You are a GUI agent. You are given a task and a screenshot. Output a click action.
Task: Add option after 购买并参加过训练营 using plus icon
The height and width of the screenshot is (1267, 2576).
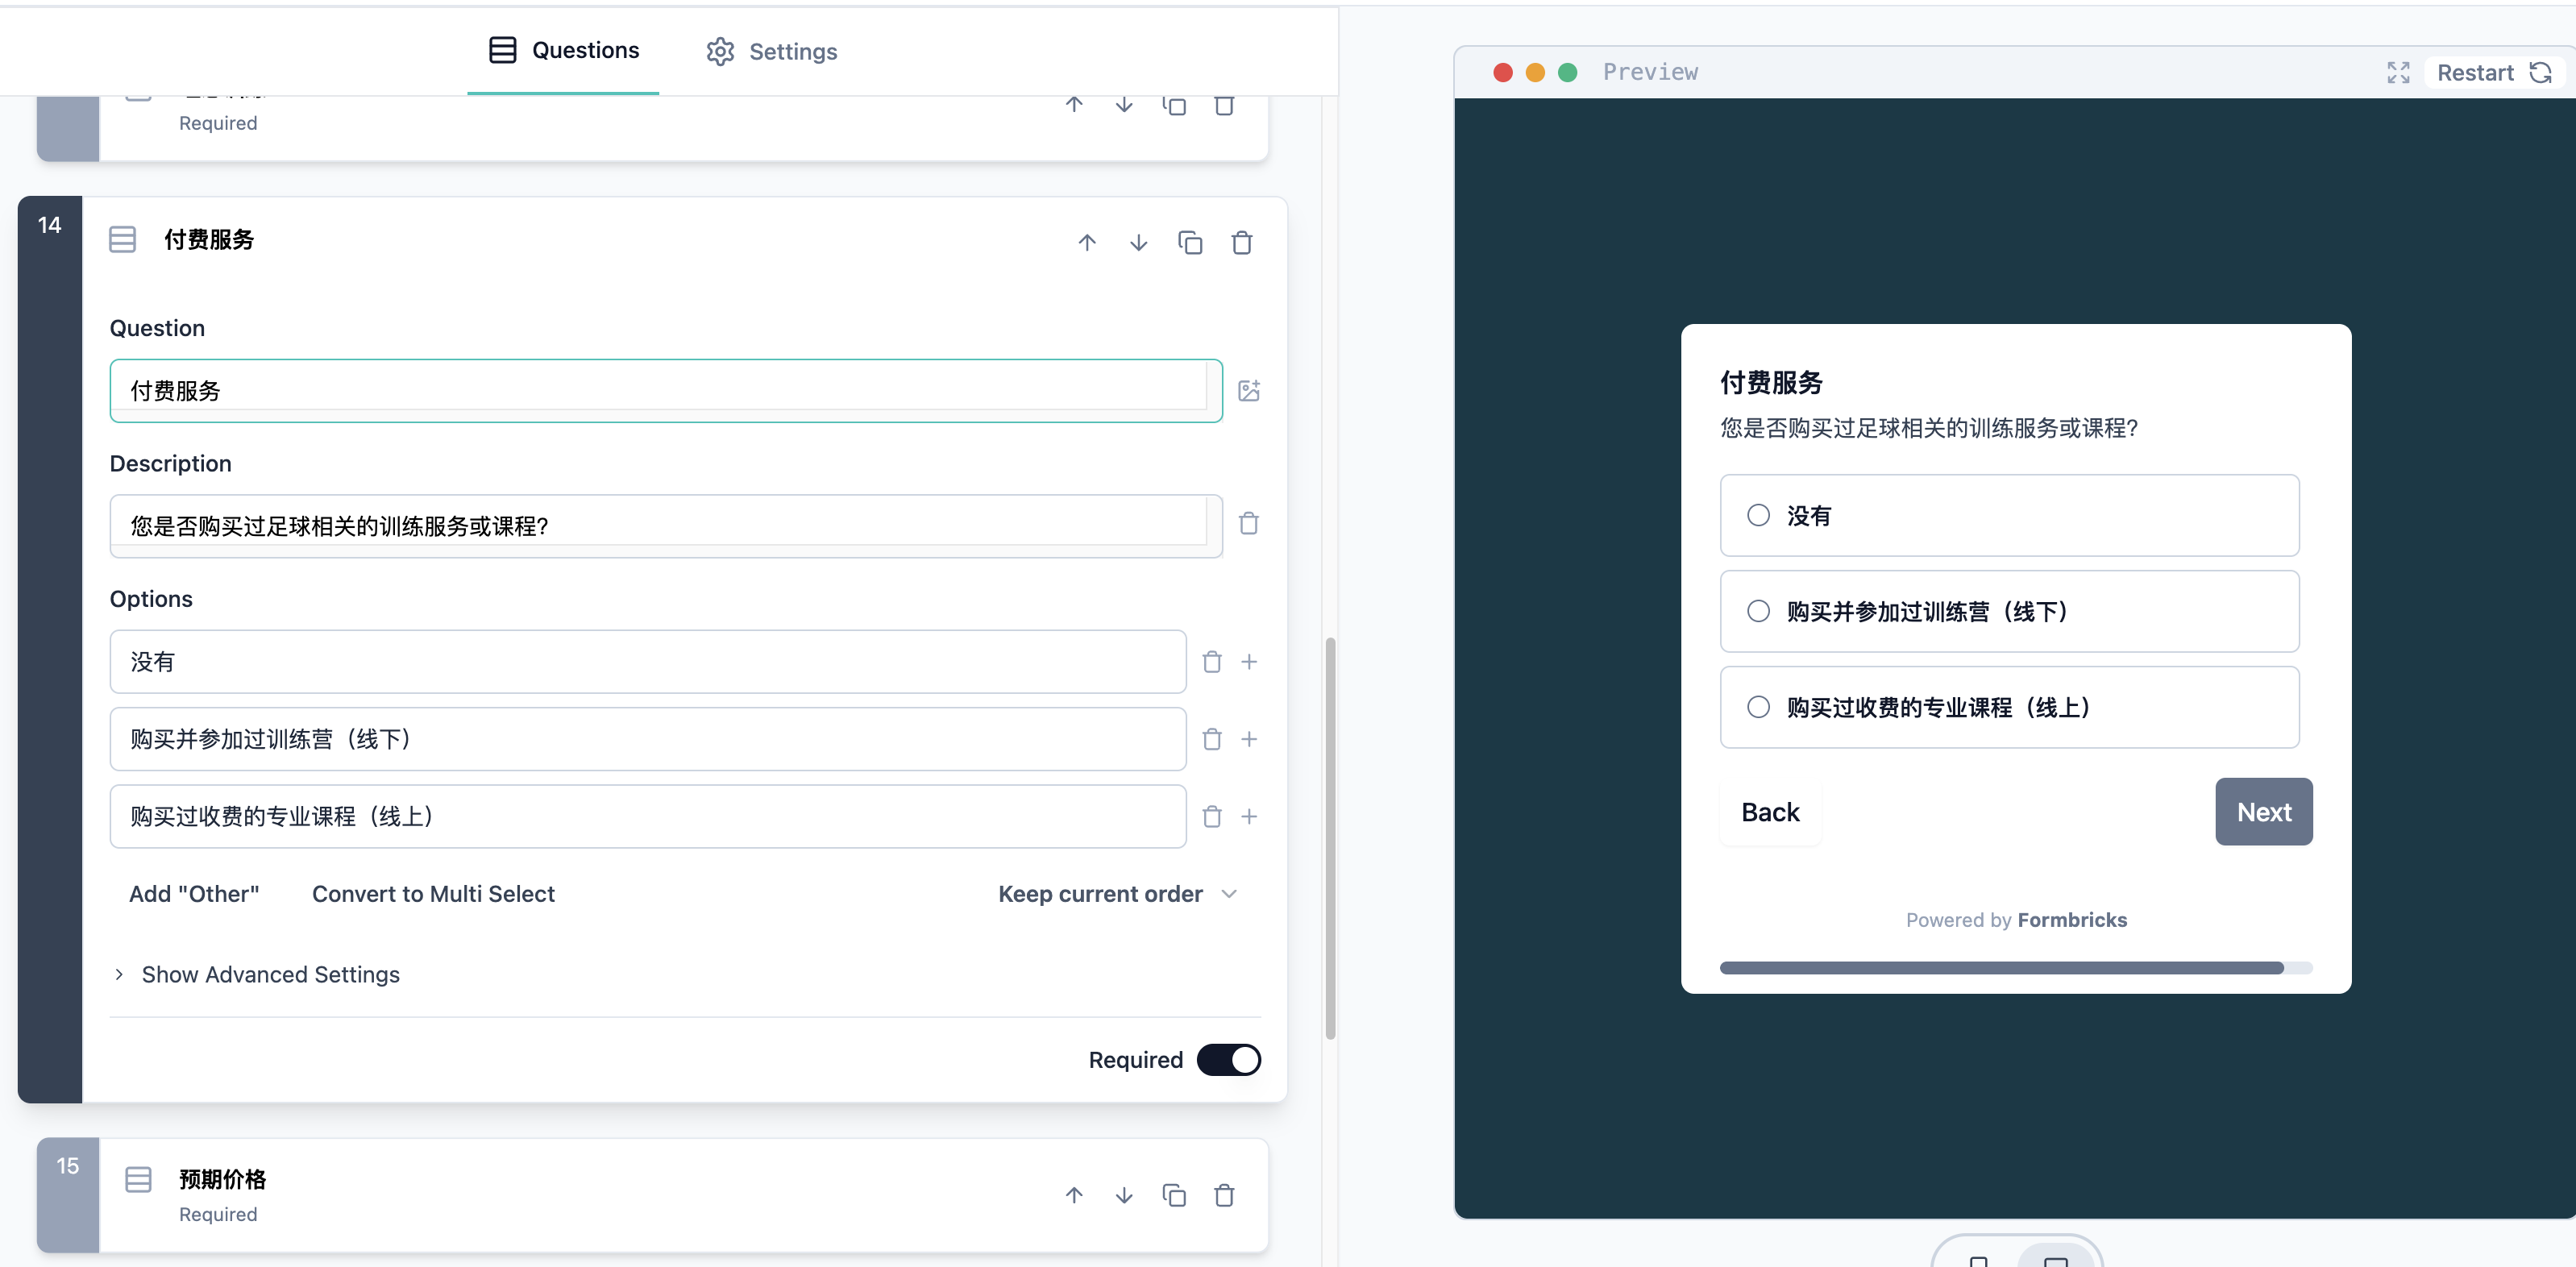tap(1249, 739)
